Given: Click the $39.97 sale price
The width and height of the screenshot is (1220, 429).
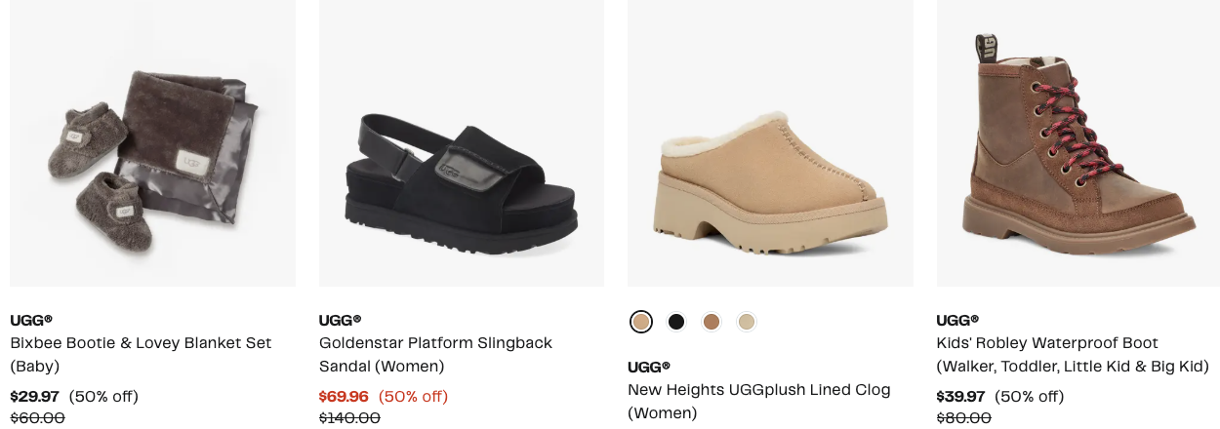Looking at the screenshot, I should coord(960,396).
